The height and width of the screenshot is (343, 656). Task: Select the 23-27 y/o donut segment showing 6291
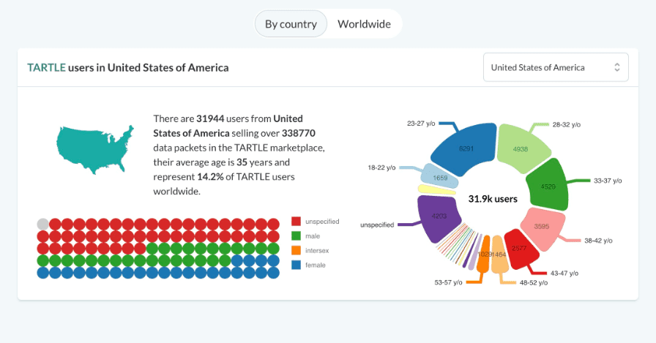(466, 148)
